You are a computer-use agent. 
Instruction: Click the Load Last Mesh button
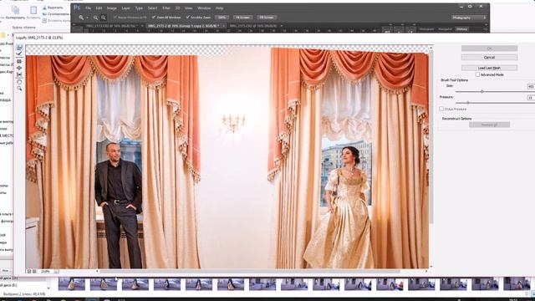(x=489, y=68)
